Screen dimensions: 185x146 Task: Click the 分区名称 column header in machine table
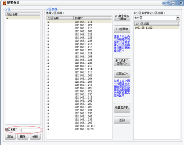[x=60, y=18]
